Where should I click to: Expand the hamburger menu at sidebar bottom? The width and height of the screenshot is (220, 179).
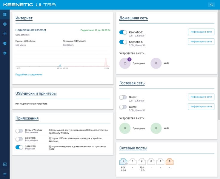coord(5,174)
